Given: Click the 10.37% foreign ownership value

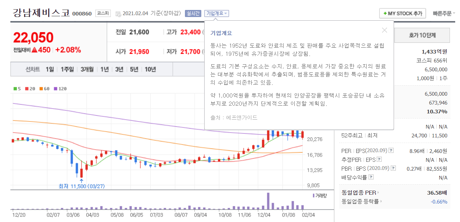Looking at the screenshot, I should pyautogui.click(x=437, y=112).
